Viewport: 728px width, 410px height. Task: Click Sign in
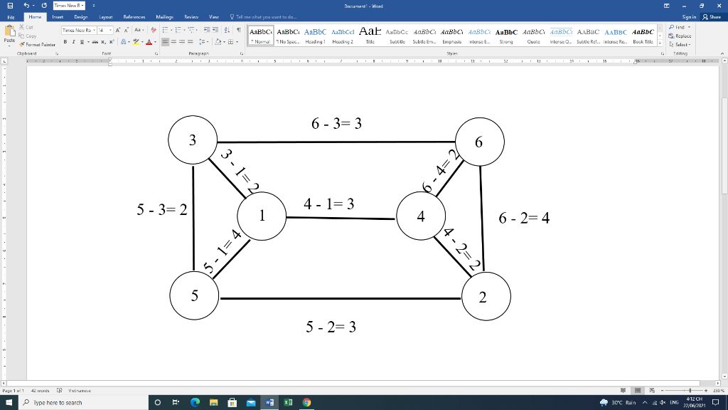coord(689,17)
